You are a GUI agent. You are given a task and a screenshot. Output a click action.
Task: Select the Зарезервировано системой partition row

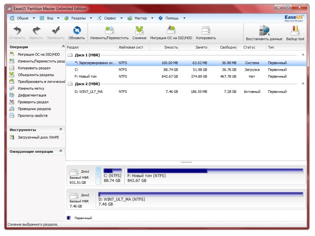tap(186, 63)
